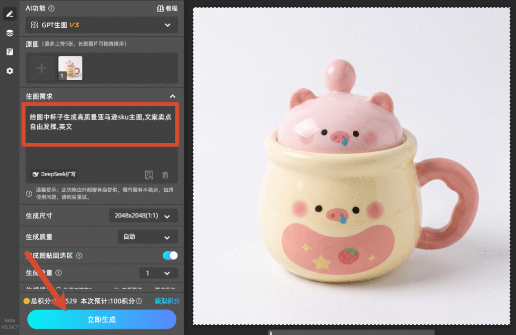Click the 获取积分 link
Viewport: 516px width, 335px height.
click(167, 301)
